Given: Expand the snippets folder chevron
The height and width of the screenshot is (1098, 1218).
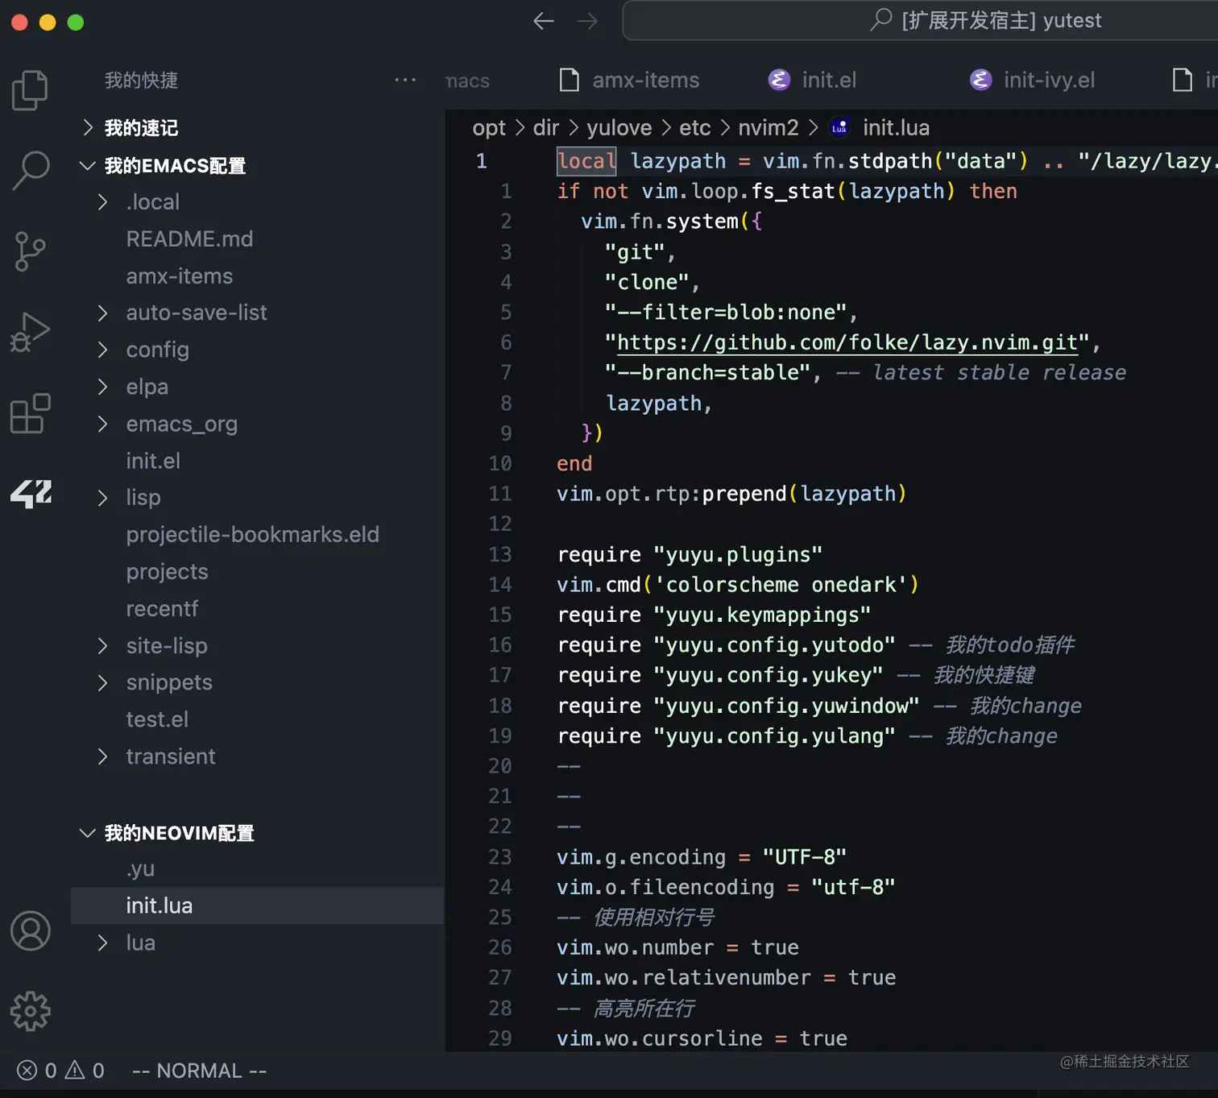Looking at the screenshot, I should (102, 683).
